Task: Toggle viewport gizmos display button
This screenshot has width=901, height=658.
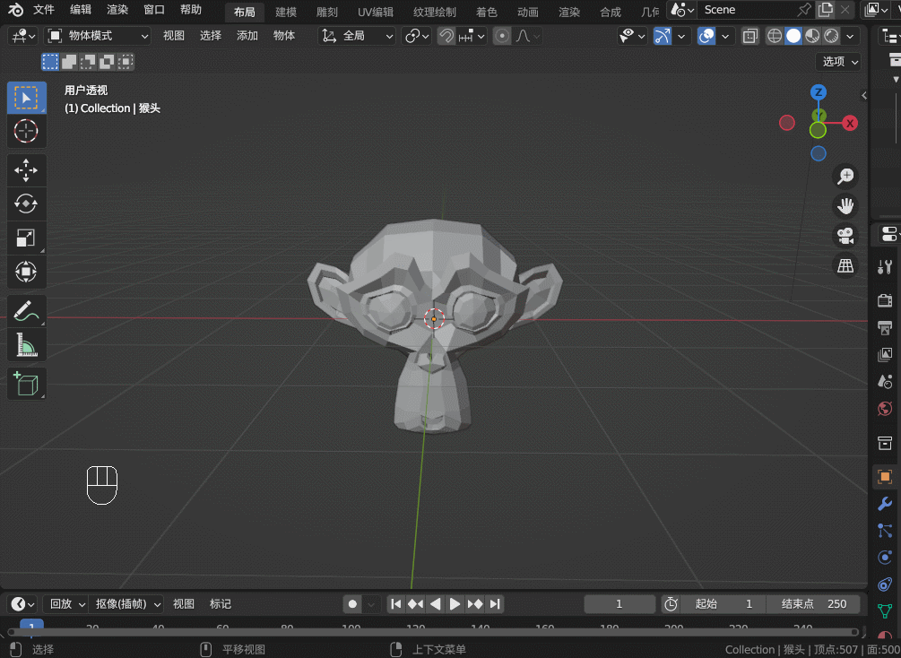Action: pos(663,36)
